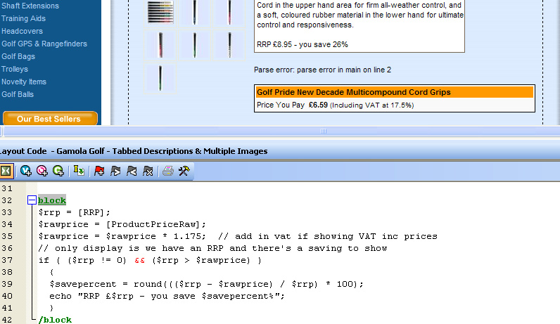
Task: Add a bookmark with the red flag icon
Action: tap(99, 171)
